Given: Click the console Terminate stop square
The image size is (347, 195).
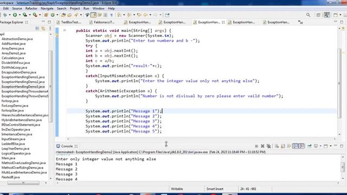Looking at the screenshot, I should [256, 146].
